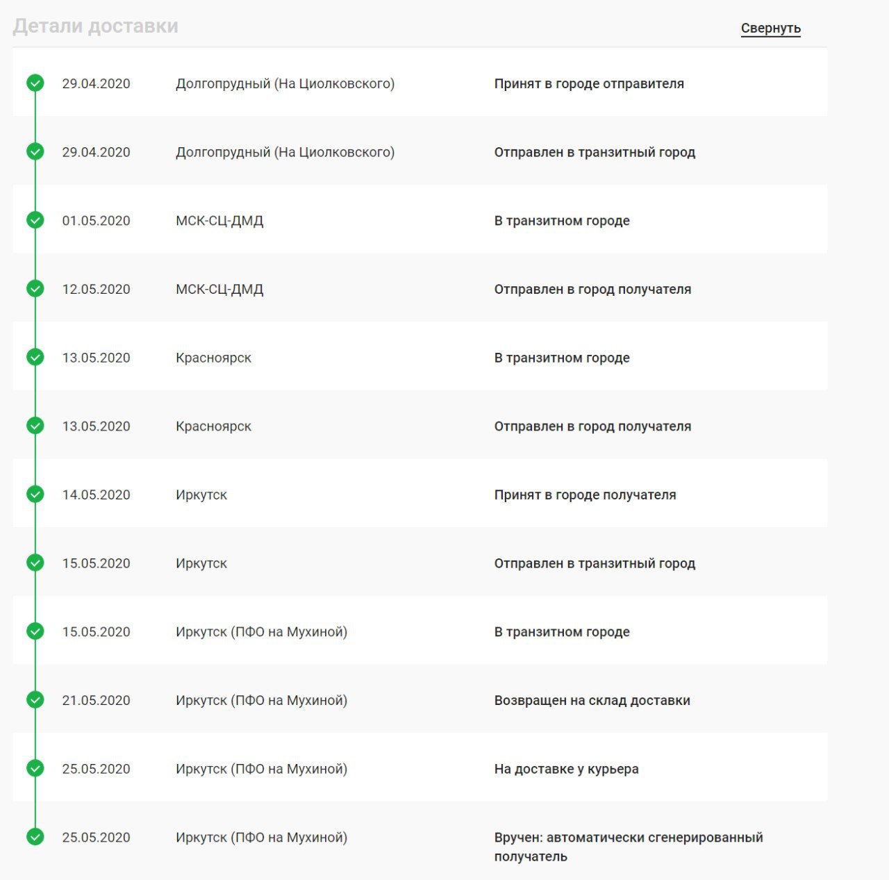Click check icon for Иркутск Отправлен в транзитный город
This screenshot has width=889, height=880.
[35, 563]
